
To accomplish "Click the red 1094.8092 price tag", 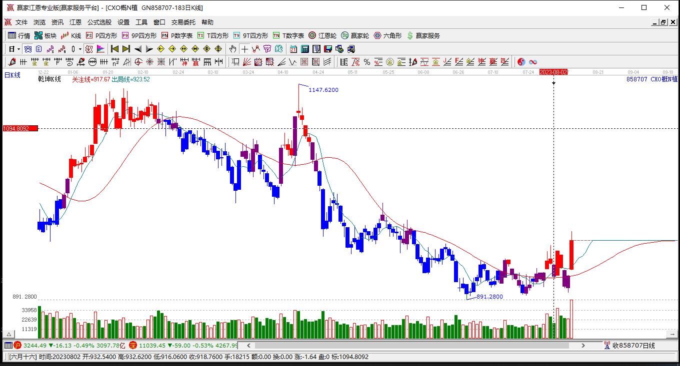I will tap(20, 128).
